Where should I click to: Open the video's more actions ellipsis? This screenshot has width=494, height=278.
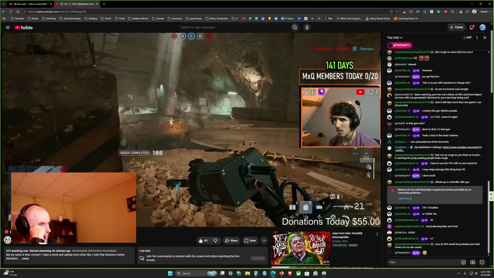(x=264, y=241)
